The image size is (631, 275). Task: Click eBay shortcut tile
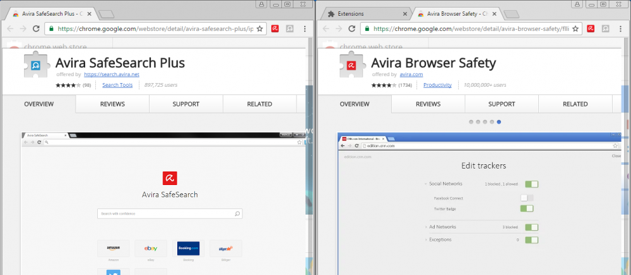pyautogui.click(x=151, y=249)
